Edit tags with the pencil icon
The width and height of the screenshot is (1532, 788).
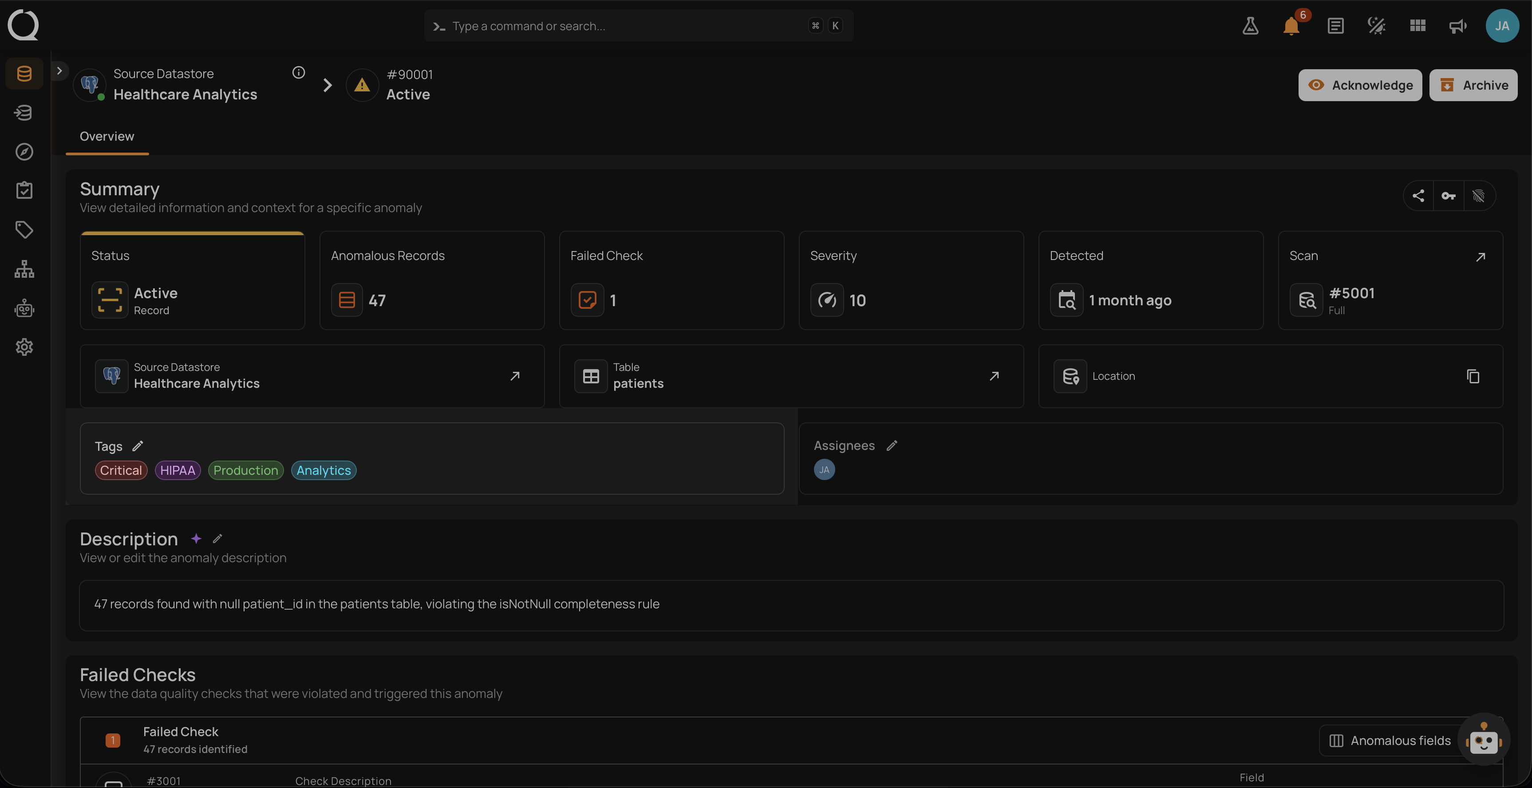[x=138, y=446]
